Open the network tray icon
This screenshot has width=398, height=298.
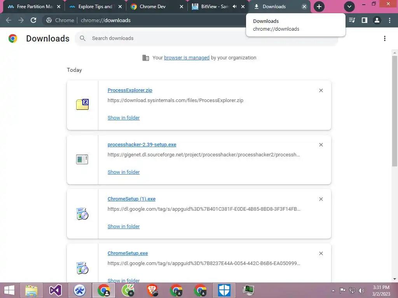352,290
